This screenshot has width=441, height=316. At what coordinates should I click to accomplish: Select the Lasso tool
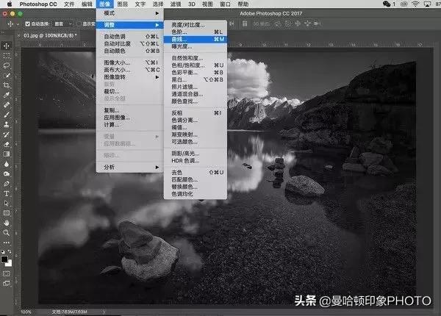point(7,65)
